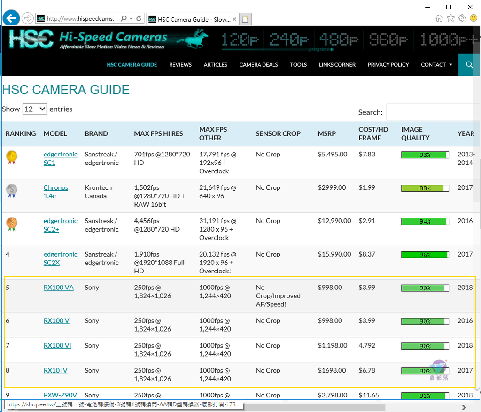Expand the Contact dropdown menu
This screenshot has height=412, width=481.
click(436, 65)
